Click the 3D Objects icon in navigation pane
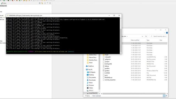The image size is (176, 99). pos(88,72)
